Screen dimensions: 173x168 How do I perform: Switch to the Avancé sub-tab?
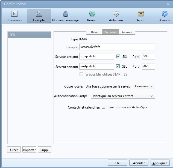point(127,32)
